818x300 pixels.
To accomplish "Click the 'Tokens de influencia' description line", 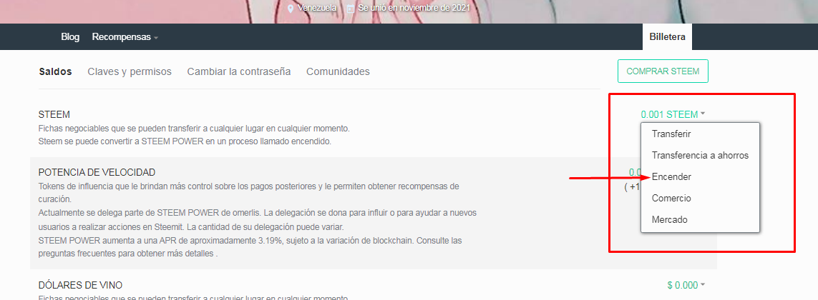I will [x=249, y=186].
